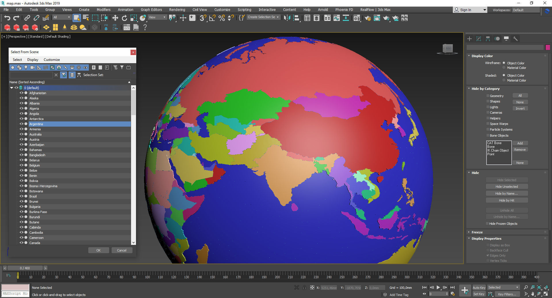This screenshot has height=298, width=552.
Task: Open the Scripting menu
Action: [x=244, y=10]
